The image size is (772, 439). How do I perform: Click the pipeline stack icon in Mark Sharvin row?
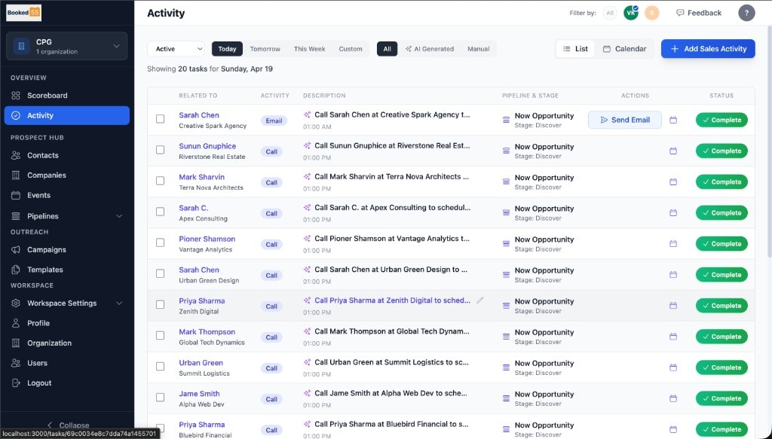click(506, 182)
